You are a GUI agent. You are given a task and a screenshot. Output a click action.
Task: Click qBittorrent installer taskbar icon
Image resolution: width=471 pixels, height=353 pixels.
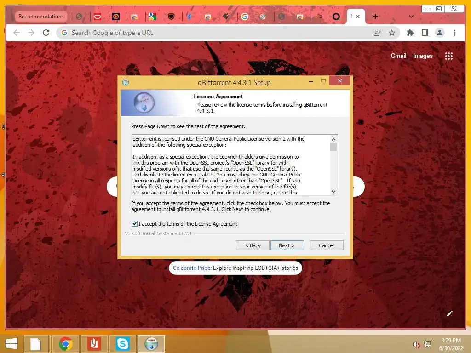pos(151,344)
